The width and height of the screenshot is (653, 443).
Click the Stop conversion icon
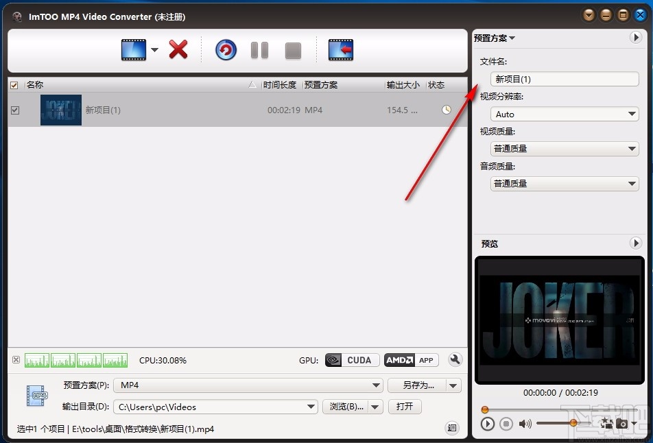pyautogui.click(x=292, y=49)
